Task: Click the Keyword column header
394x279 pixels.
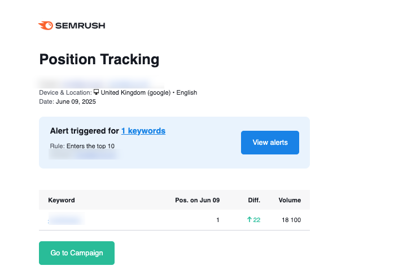Action: pos(62,200)
